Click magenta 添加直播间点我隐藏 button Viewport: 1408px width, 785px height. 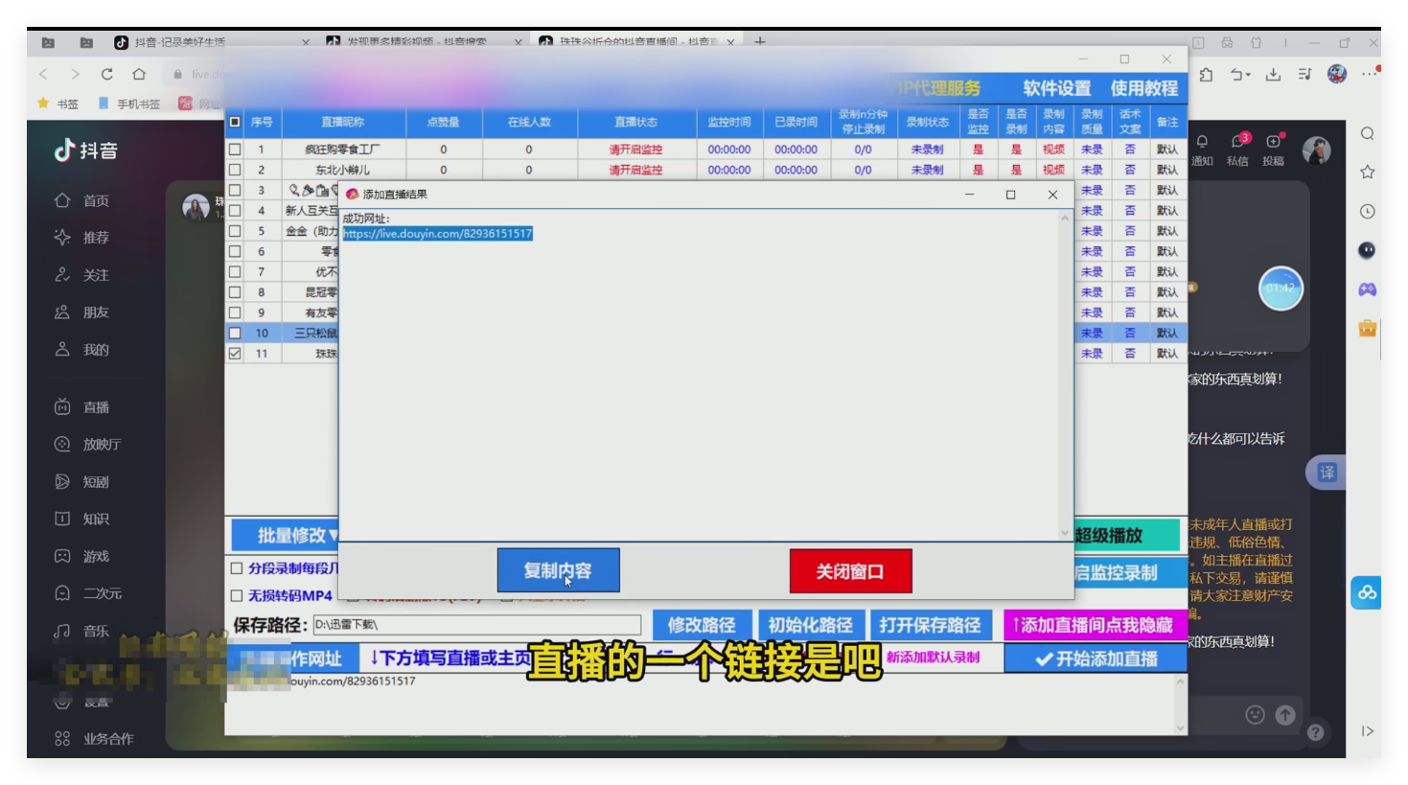click(1095, 625)
